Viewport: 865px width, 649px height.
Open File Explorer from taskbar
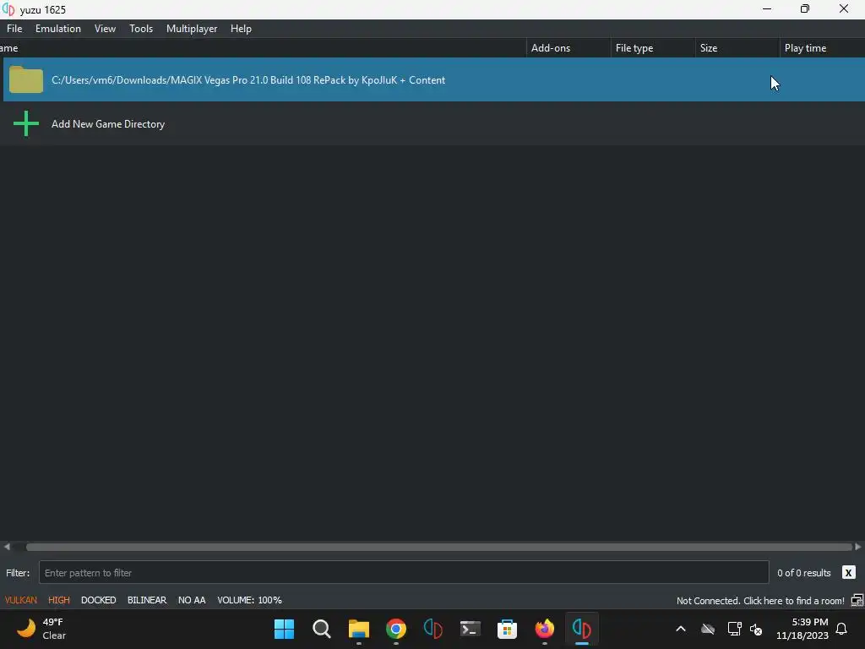[358, 629]
